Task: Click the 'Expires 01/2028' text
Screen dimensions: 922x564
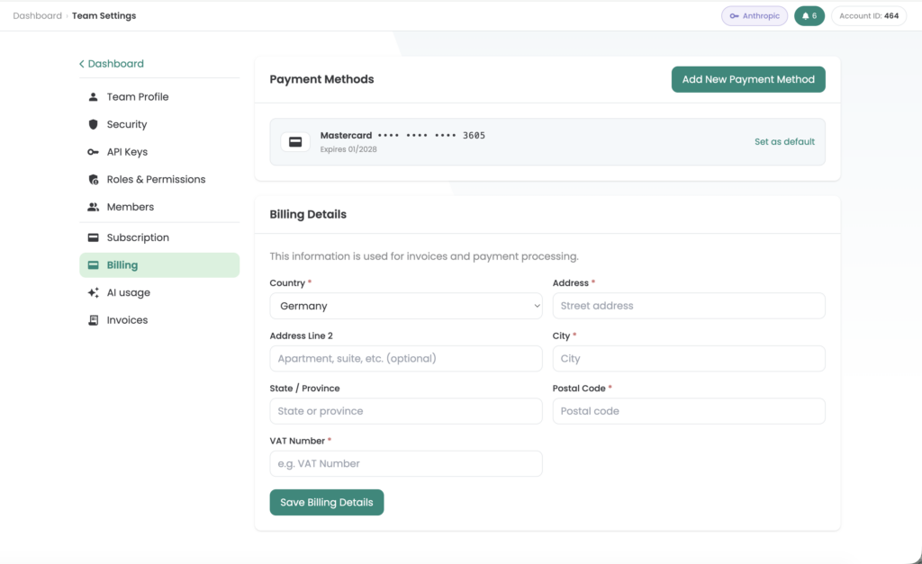Action: [348, 149]
